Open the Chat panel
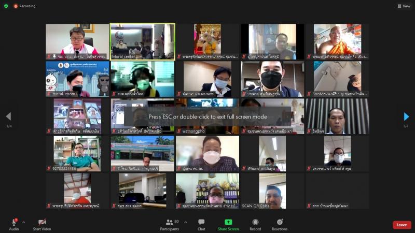This screenshot has height=233, width=415. [201, 225]
